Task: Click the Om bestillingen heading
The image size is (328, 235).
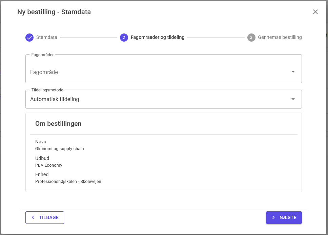Action: click(58, 124)
